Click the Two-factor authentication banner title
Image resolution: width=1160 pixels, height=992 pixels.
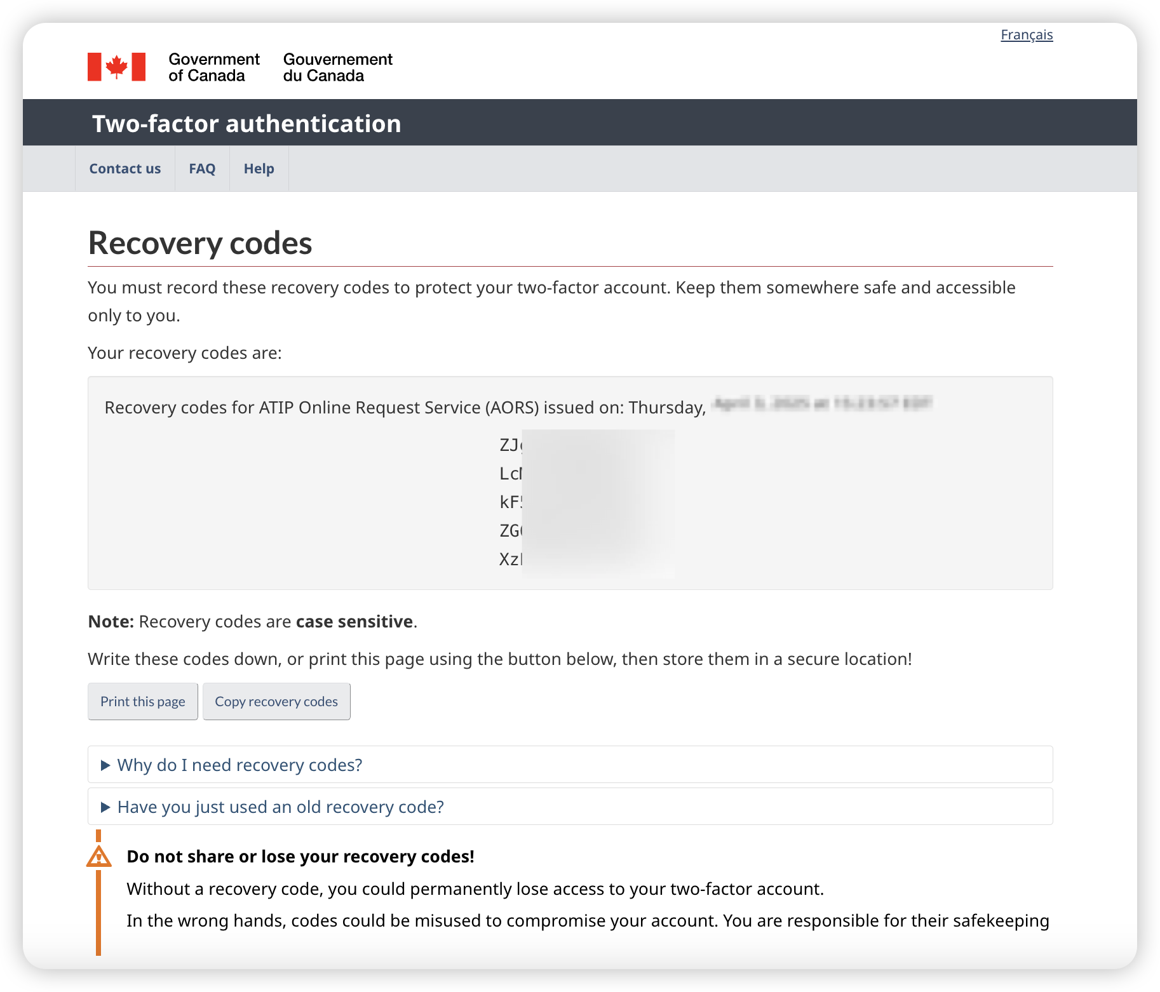tap(246, 124)
